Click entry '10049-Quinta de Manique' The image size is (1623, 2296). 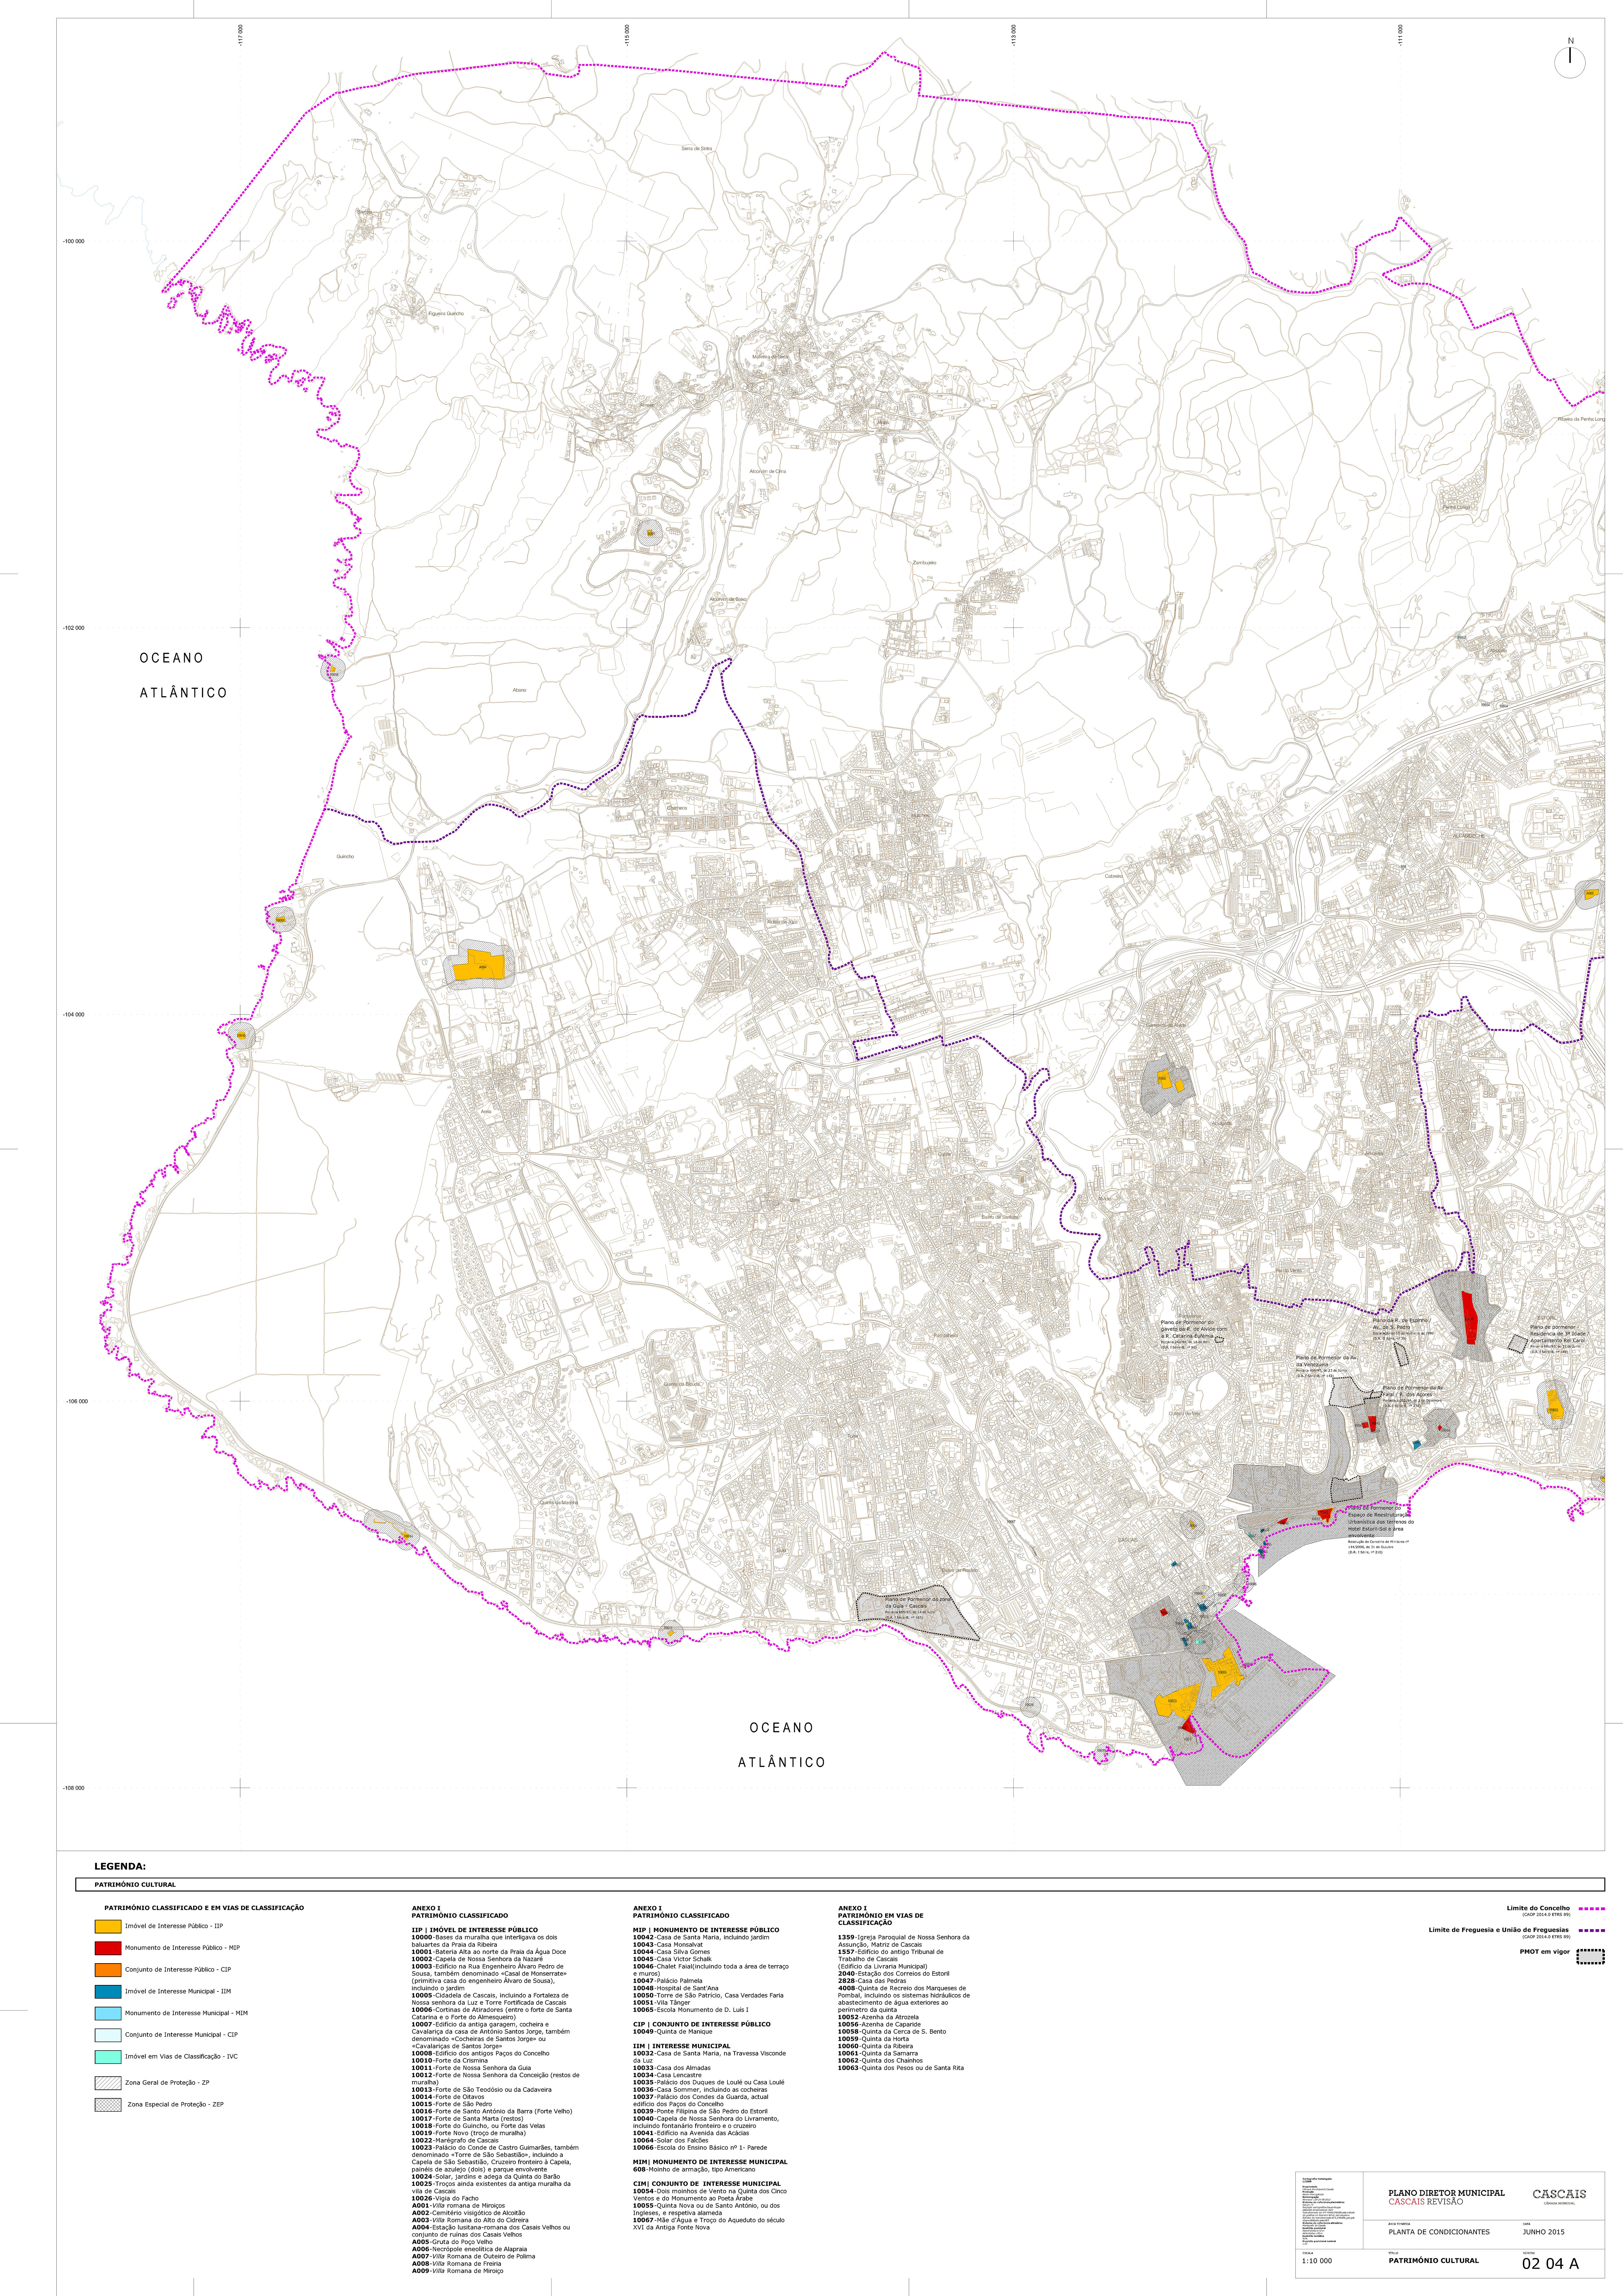[673, 2032]
